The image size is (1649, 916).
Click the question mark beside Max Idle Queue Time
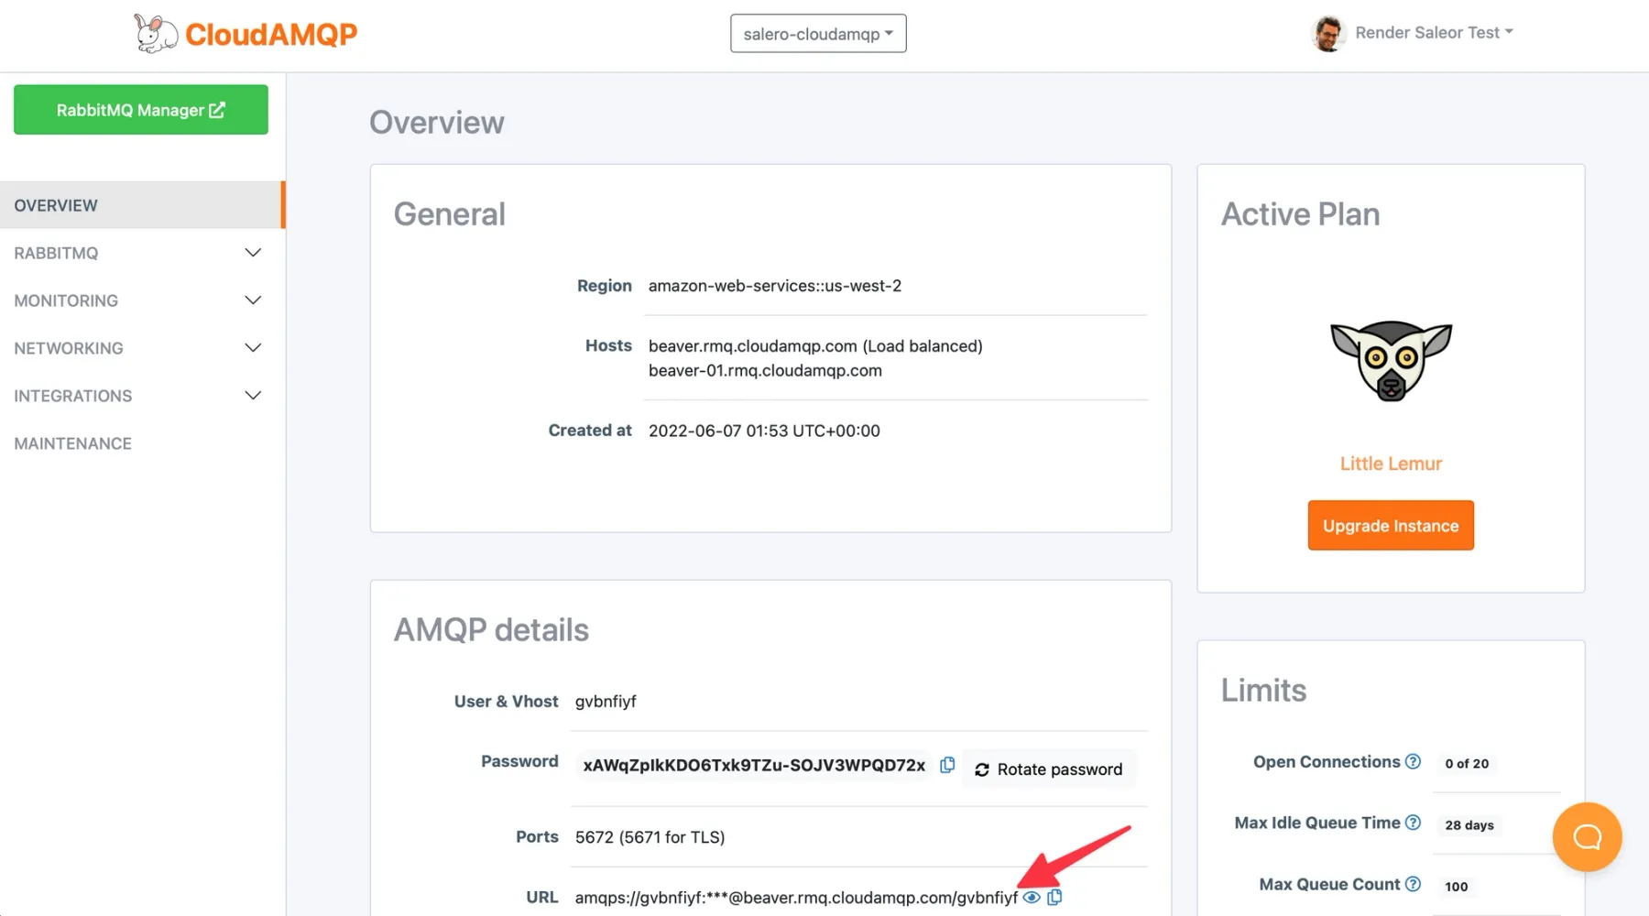(x=1414, y=822)
